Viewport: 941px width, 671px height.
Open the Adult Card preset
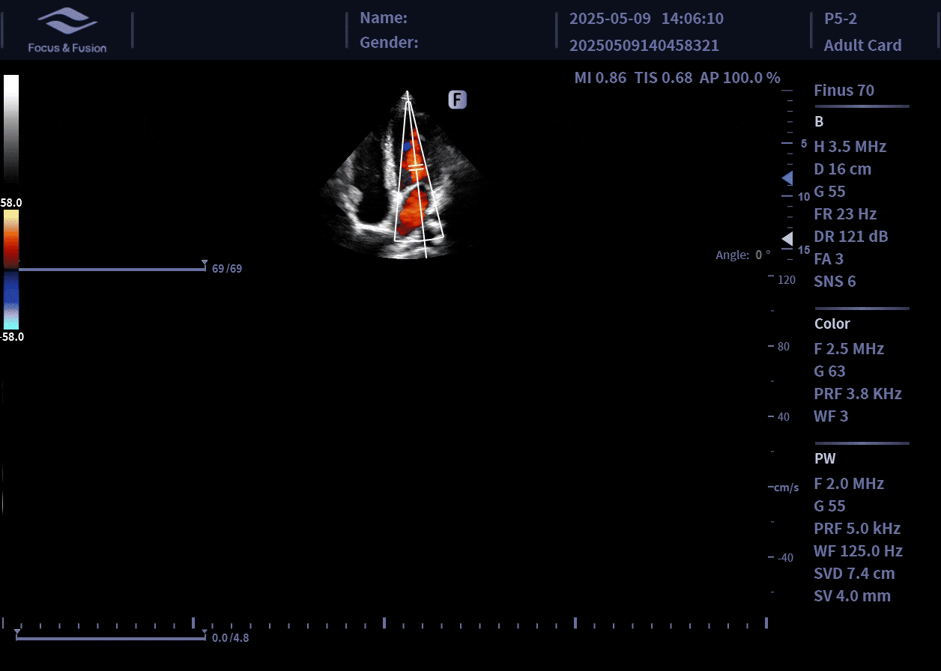tap(862, 45)
